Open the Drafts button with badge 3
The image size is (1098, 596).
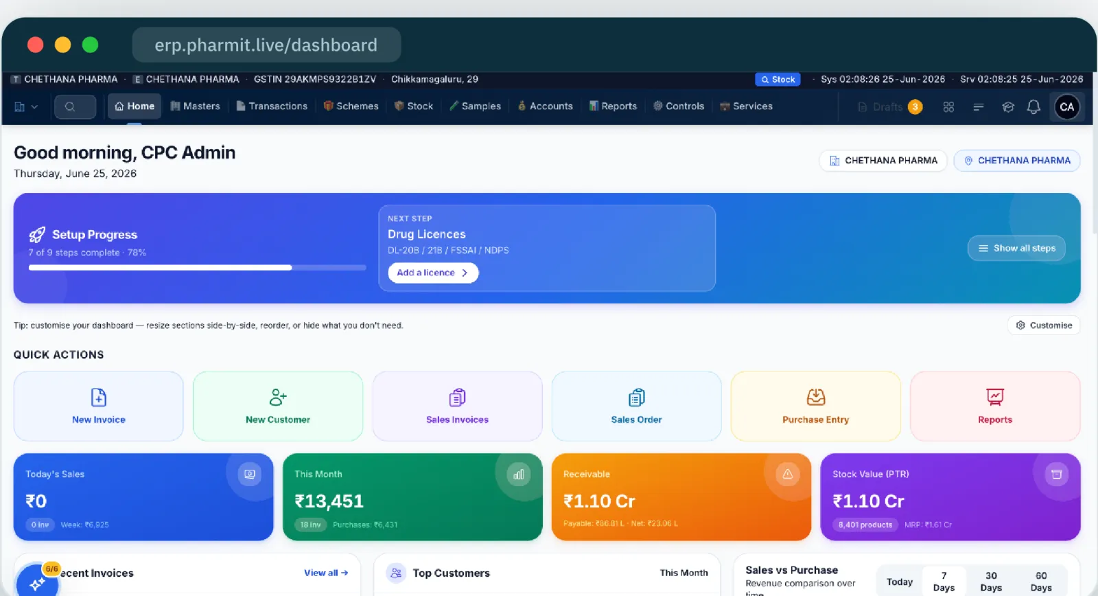click(x=890, y=107)
